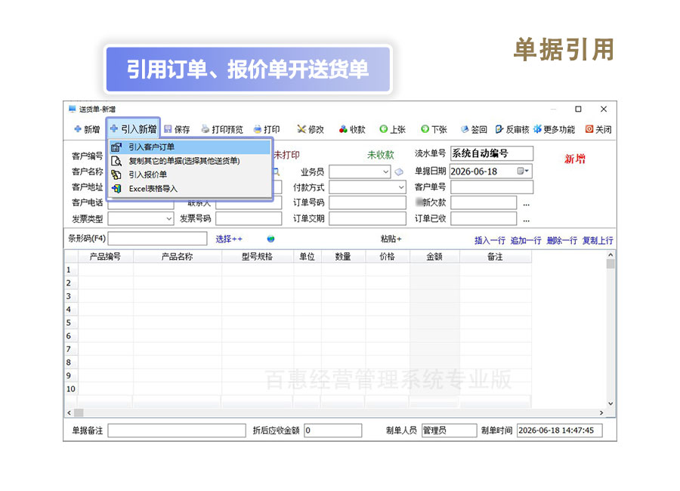Open the 单据日期 calendar picker
Screen dimensions: 680x491
coord(523,171)
